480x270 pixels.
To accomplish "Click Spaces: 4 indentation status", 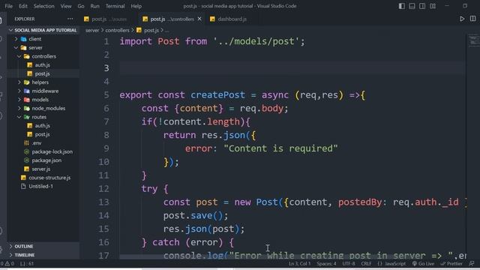I will pyautogui.click(x=326, y=263).
